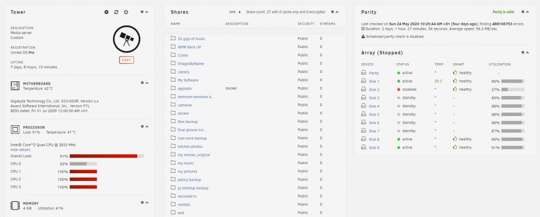Screen dimensions: 540x217
Task: Click the Disk 9 utilization bar
Action: tap(513, 147)
